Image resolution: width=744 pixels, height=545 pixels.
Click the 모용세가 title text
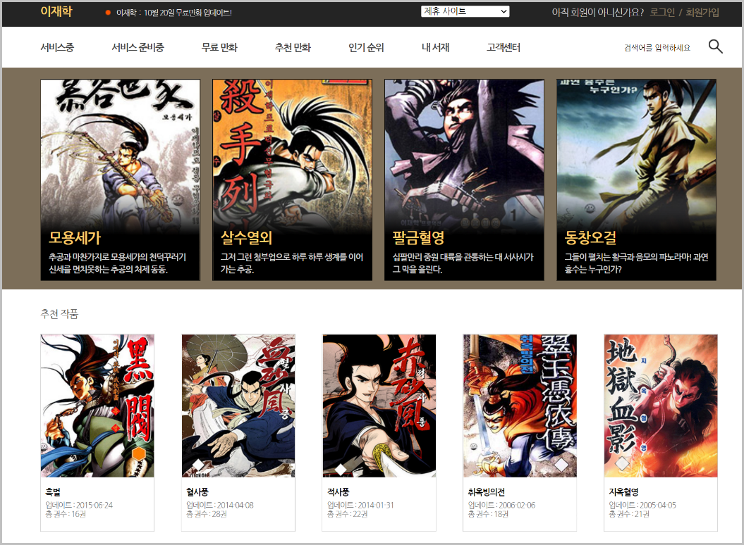(x=75, y=237)
